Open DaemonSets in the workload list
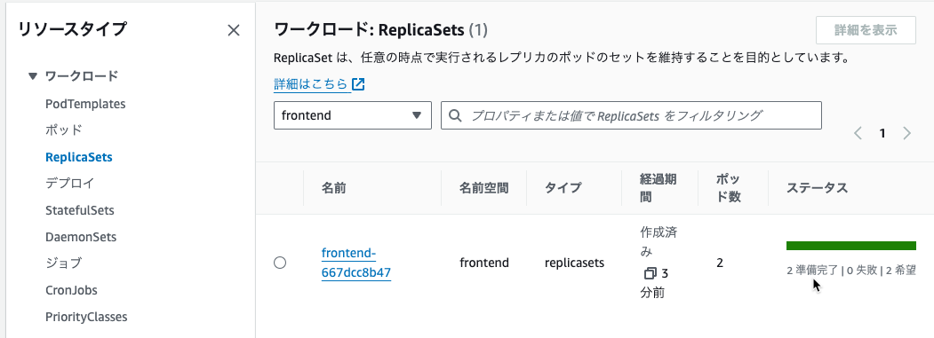The height and width of the screenshot is (338, 934). tap(80, 237)
